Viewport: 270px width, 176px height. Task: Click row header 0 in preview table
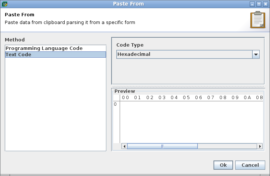point(116,104)
